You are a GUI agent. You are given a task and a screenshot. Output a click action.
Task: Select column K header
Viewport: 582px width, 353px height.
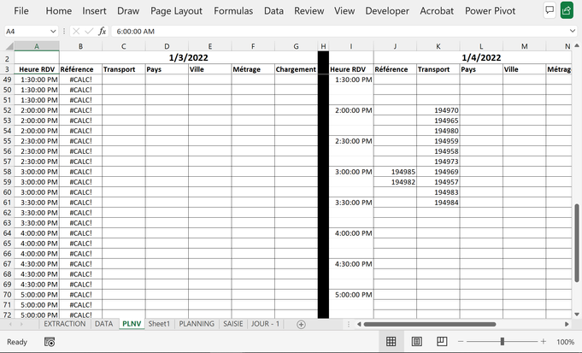tap(438, 46)
